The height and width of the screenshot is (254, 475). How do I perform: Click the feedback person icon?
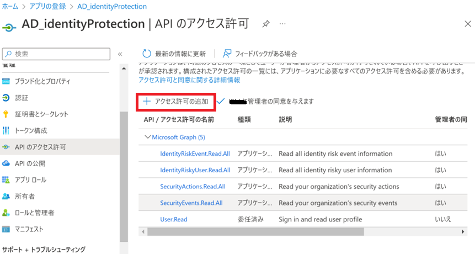pyautogui.click(x=227, y=54)
